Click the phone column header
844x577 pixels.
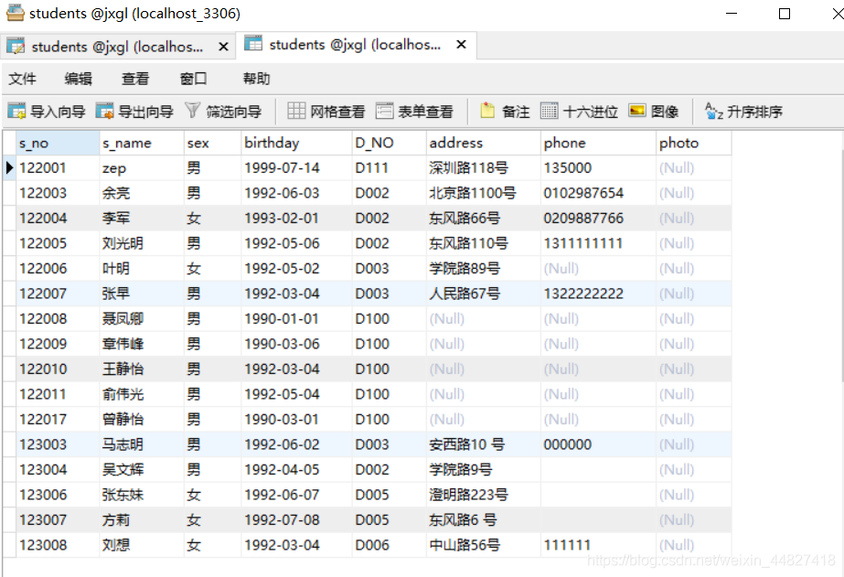(599, 144)
